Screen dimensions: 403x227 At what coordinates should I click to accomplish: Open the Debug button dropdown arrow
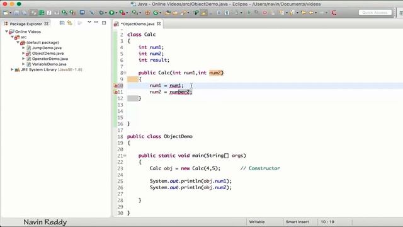click(106, 13)
